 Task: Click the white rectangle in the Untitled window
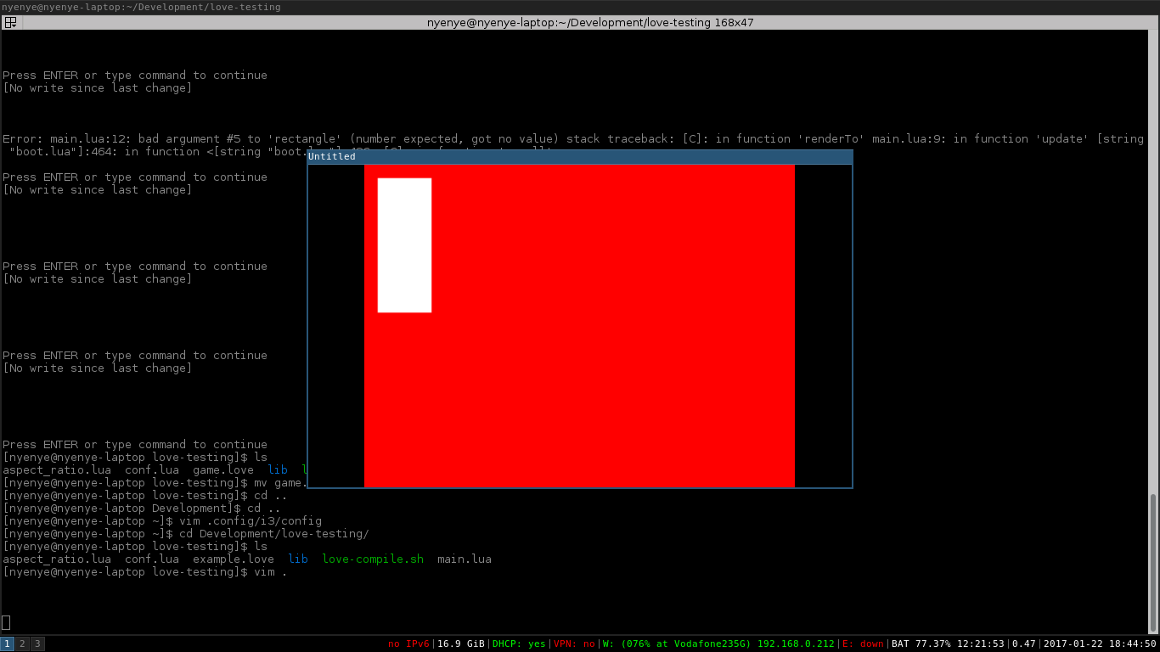tap(404, 245)
